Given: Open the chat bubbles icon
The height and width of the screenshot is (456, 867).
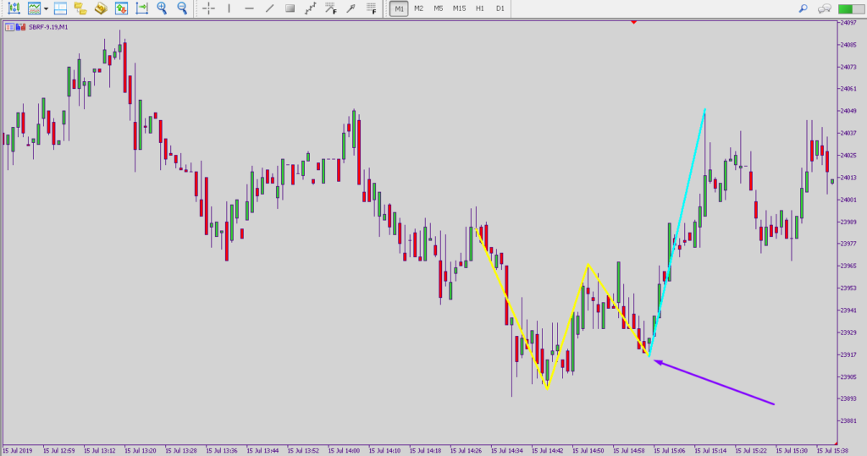Looking at the screenshot, I should point(825,8).
